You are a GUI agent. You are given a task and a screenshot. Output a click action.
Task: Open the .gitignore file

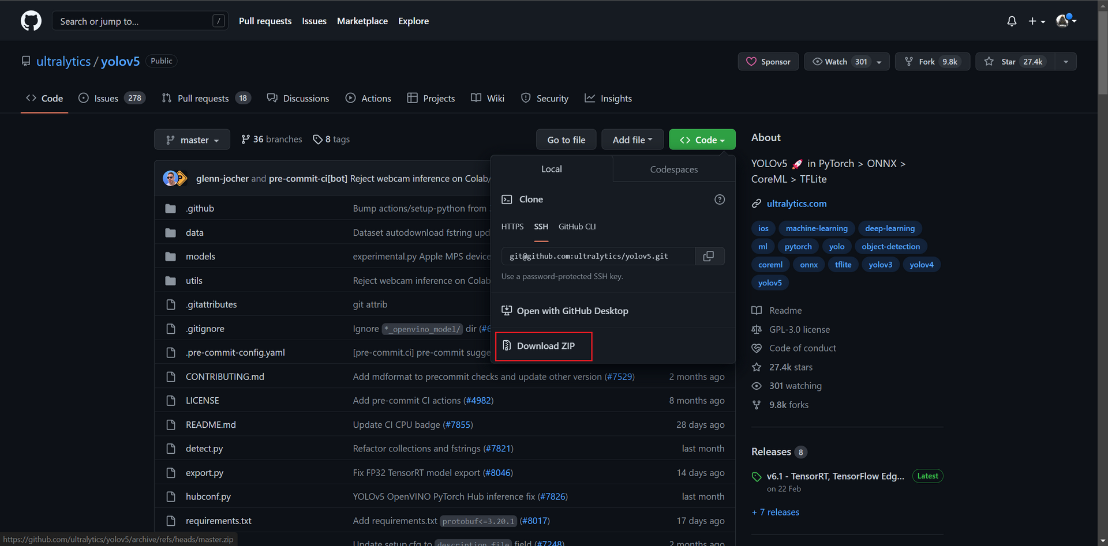pyautogui.click(x=205, y=329)
